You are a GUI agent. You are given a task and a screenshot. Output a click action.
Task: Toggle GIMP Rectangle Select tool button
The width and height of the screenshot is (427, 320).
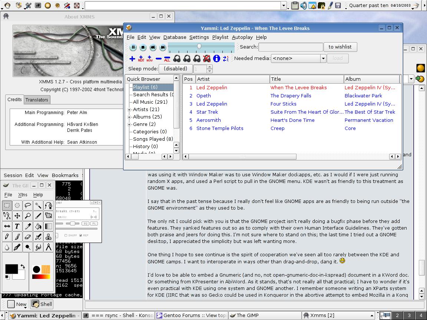point(7,206)
